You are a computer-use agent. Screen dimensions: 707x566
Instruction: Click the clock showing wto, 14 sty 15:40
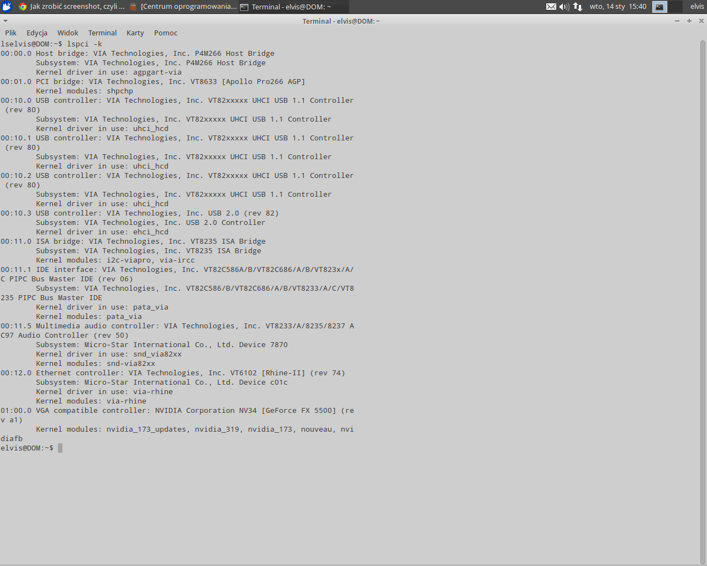tap(618, 7)
